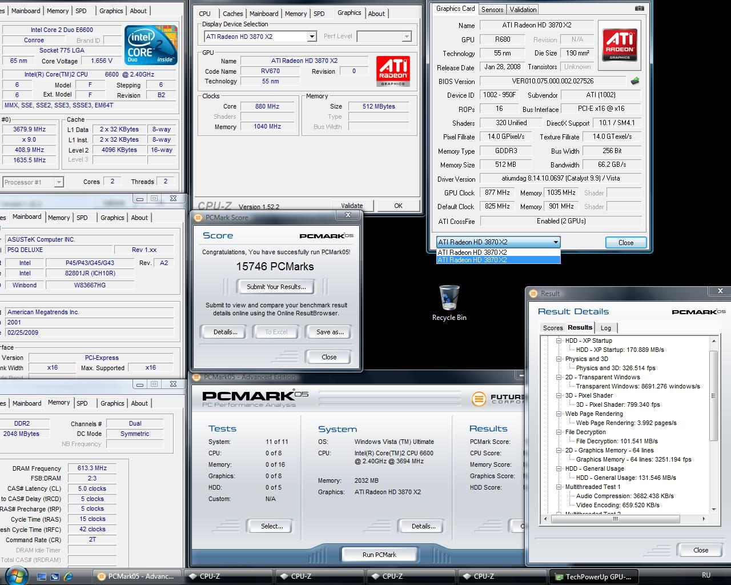The width and height of the screenshot is (731, 585).
Task: Click Show Desktop quick launch icon
Action: pyautogui.click(x=42, y=576)
